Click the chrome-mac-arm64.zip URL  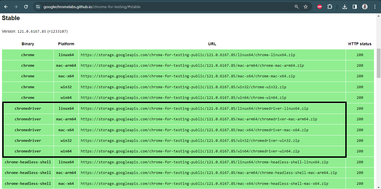pos(192,66)
